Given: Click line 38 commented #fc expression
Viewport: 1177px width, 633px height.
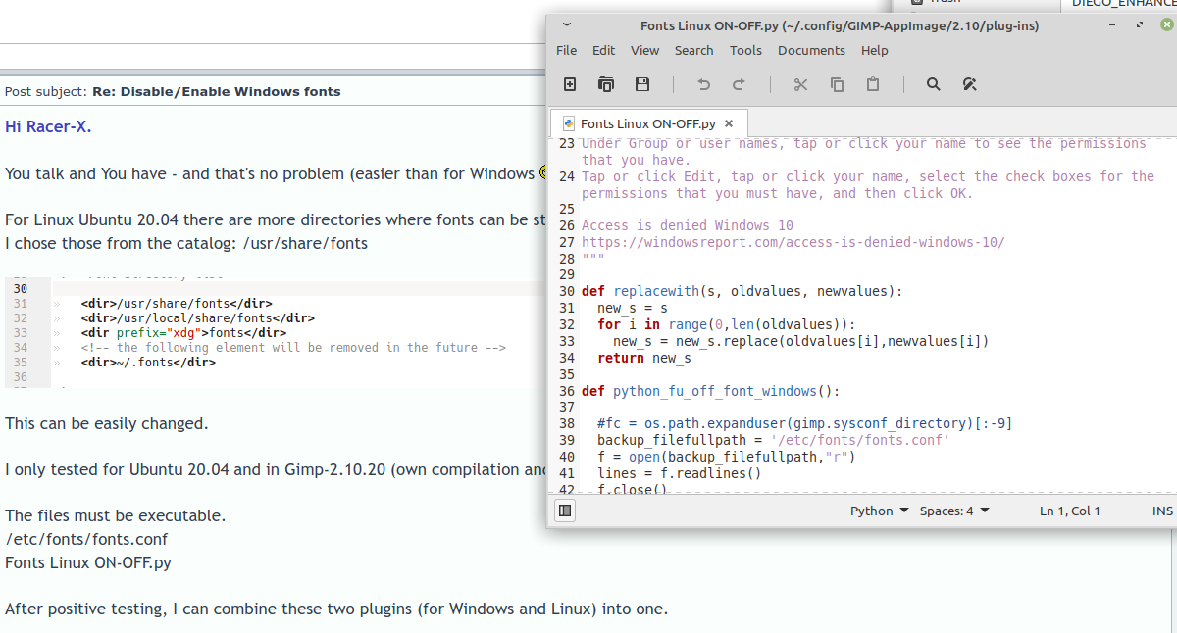Looking at the screenshot, I should [804, 423].
